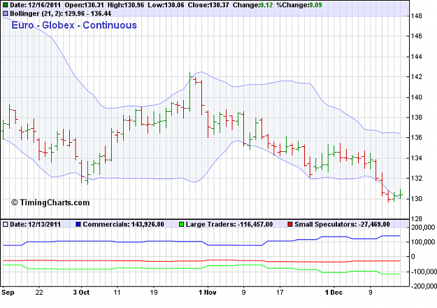Image resolution: width=437 pixels, height=308 pixels.
Task: Click the 1 Dec date axis label
Action: point(334,293)
